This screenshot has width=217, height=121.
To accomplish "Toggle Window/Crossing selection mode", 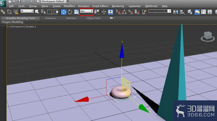I will pos(56,12).
